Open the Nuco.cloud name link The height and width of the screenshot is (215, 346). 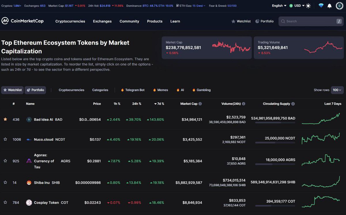[44, 139]
